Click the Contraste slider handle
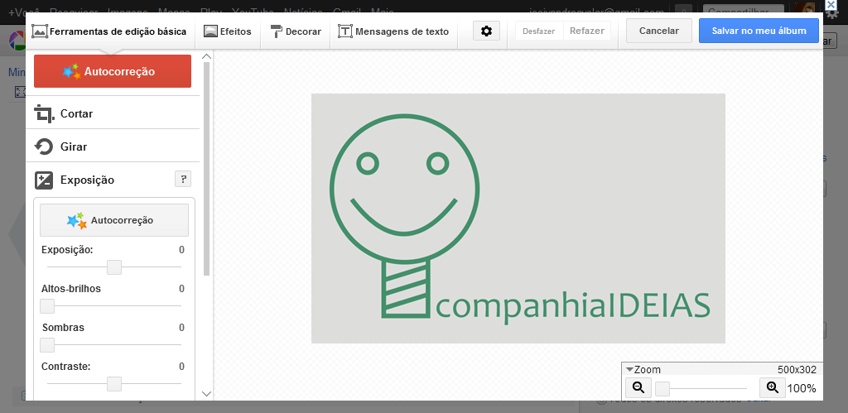This screenshot has height=413, width=848. pyautogui.click(x=114, y=384)
